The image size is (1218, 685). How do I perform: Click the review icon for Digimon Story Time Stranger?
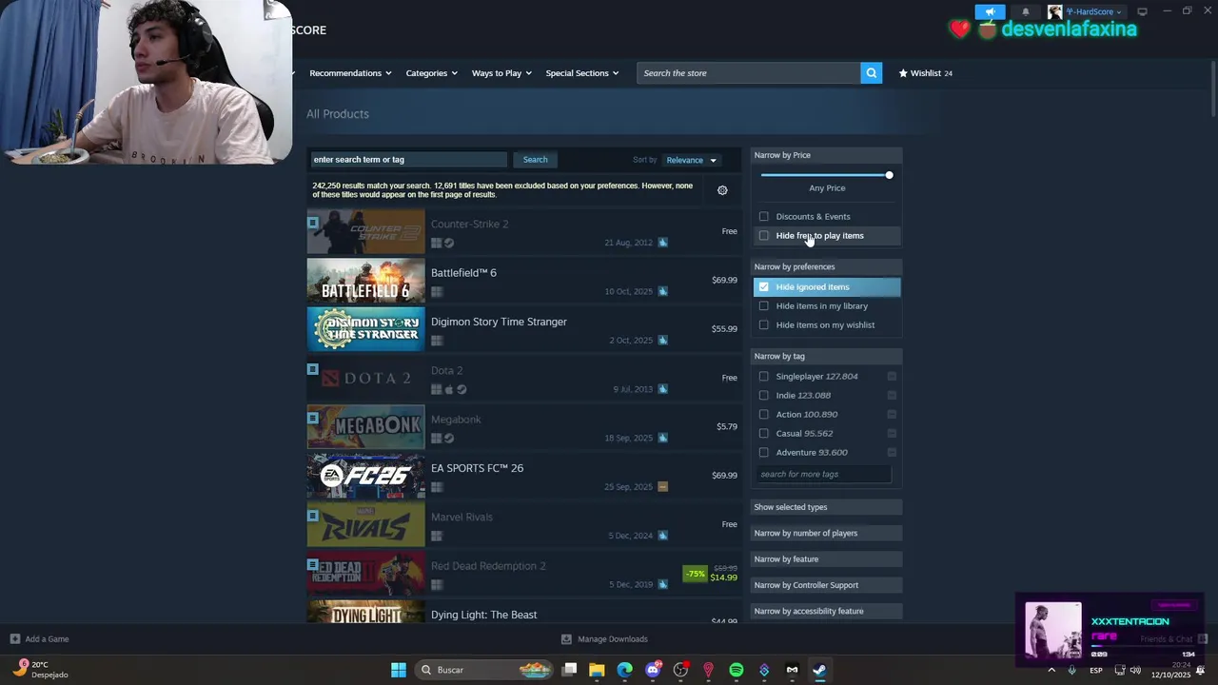coord(662,340)
